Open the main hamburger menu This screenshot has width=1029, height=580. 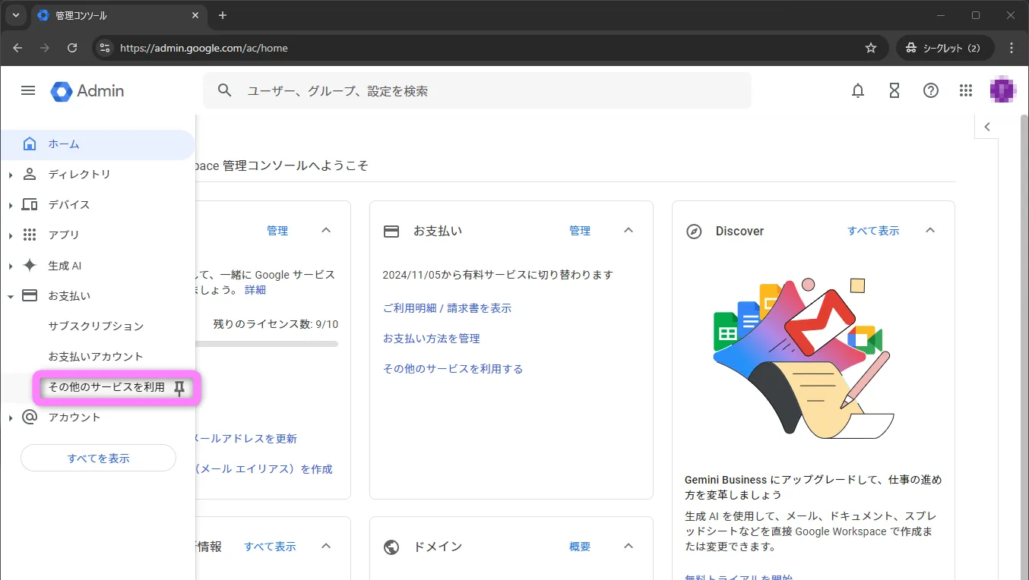click(x=28, y=91)
